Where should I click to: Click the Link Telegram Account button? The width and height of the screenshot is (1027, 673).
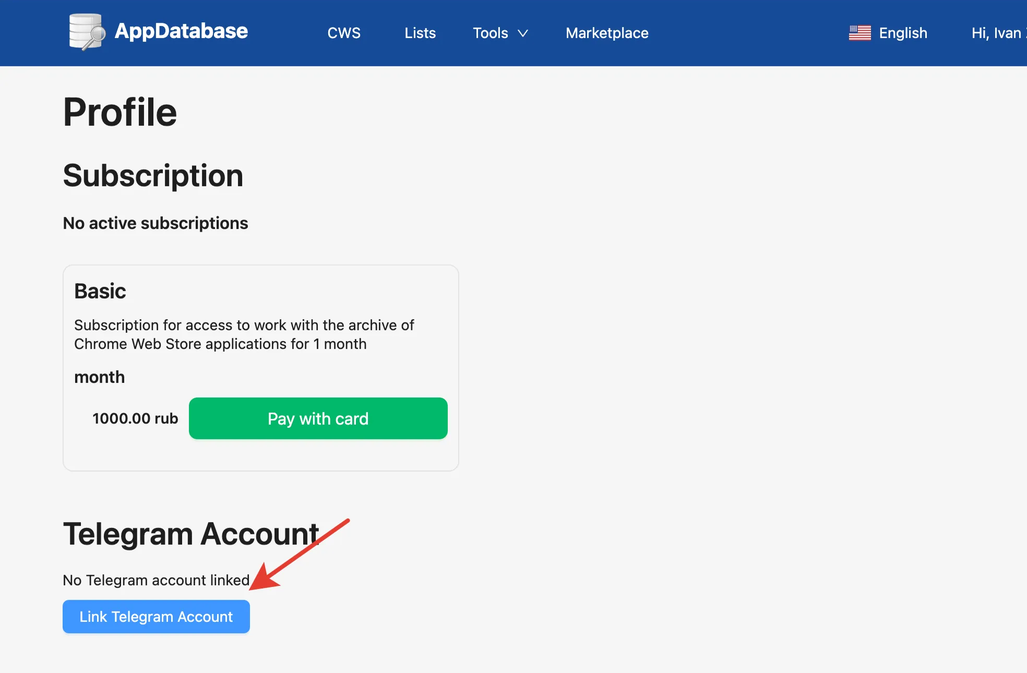(156, 617)
